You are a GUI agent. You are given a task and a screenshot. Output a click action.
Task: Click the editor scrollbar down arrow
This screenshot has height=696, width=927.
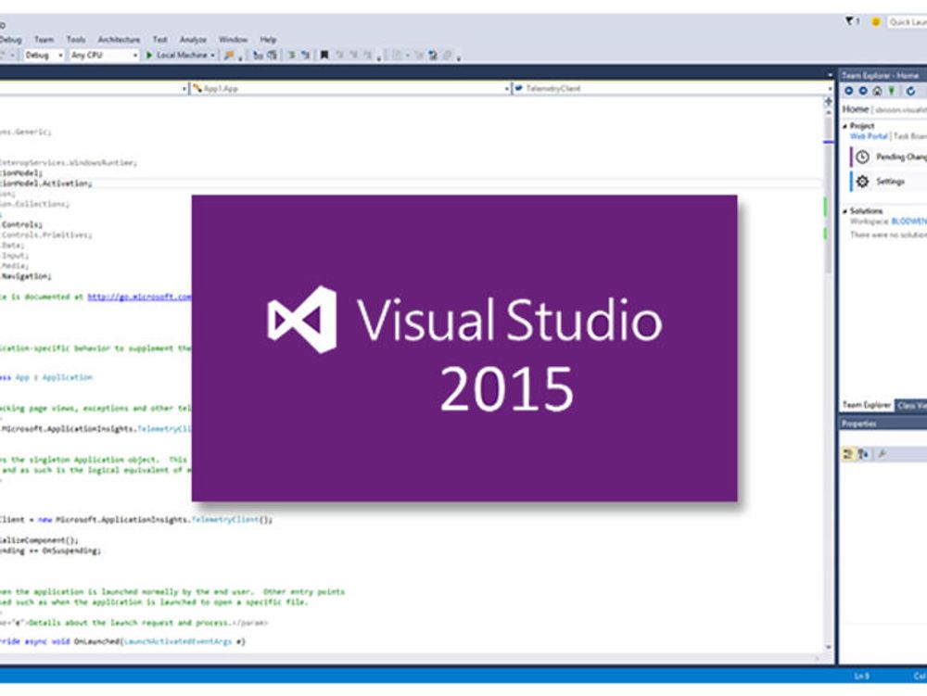coord(828,648)
